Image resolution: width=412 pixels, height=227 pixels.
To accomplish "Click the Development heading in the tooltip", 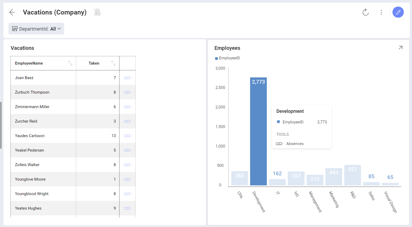I will [290, 111].
